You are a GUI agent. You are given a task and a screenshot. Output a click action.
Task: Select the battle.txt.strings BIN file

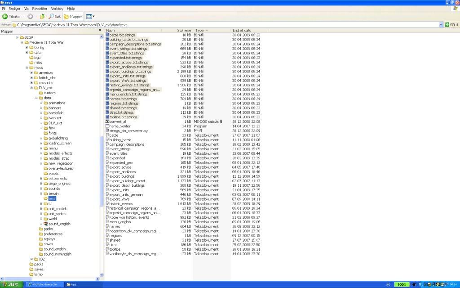tap(122, 35)
